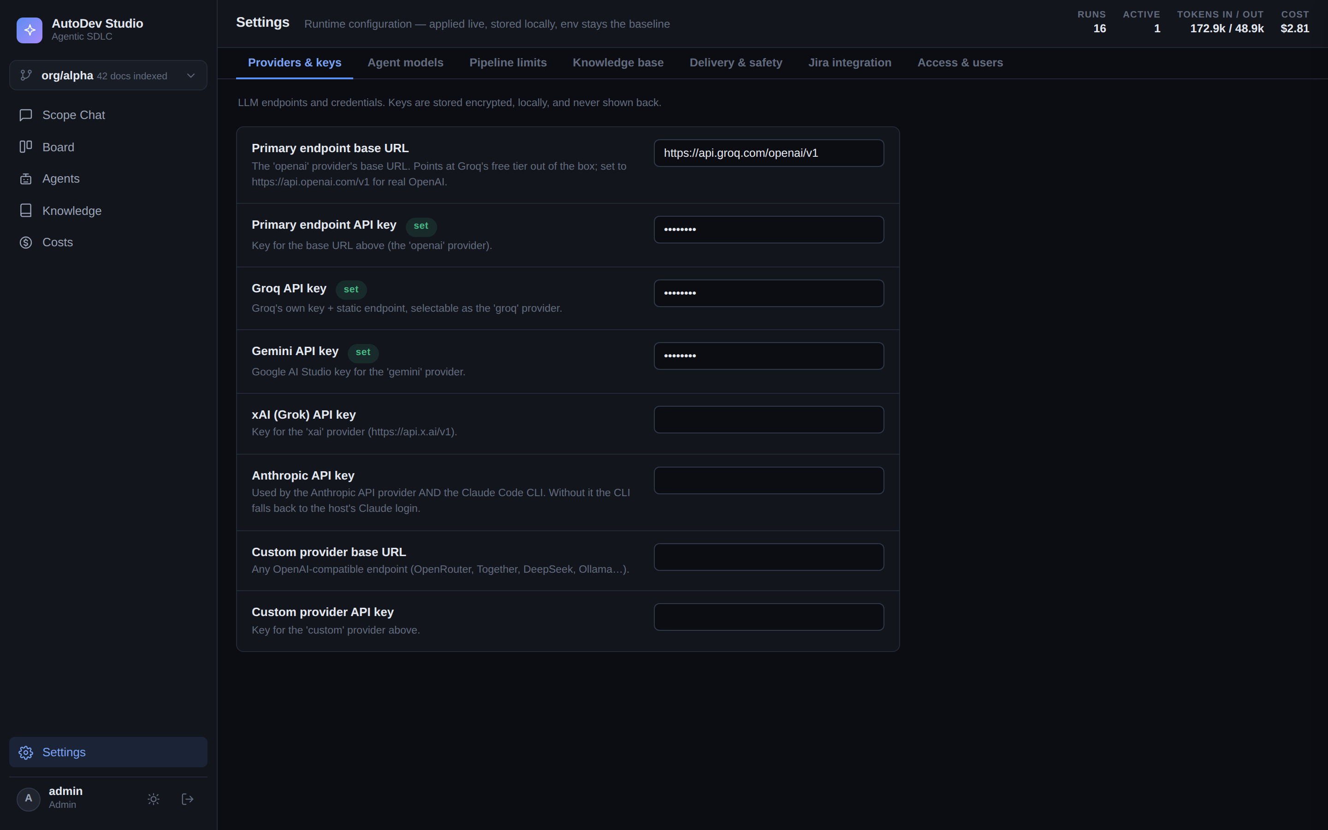Viewport: 1328px width, 830px height.
Task: Open the Access & users tab
Action: [x=960, y=63]
